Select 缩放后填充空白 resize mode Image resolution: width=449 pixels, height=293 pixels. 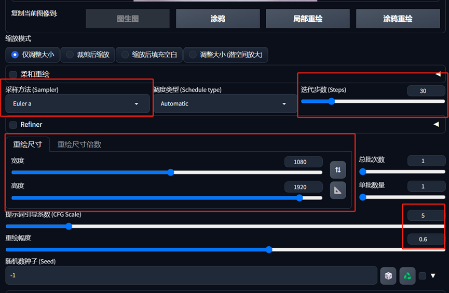pos(149,55)
